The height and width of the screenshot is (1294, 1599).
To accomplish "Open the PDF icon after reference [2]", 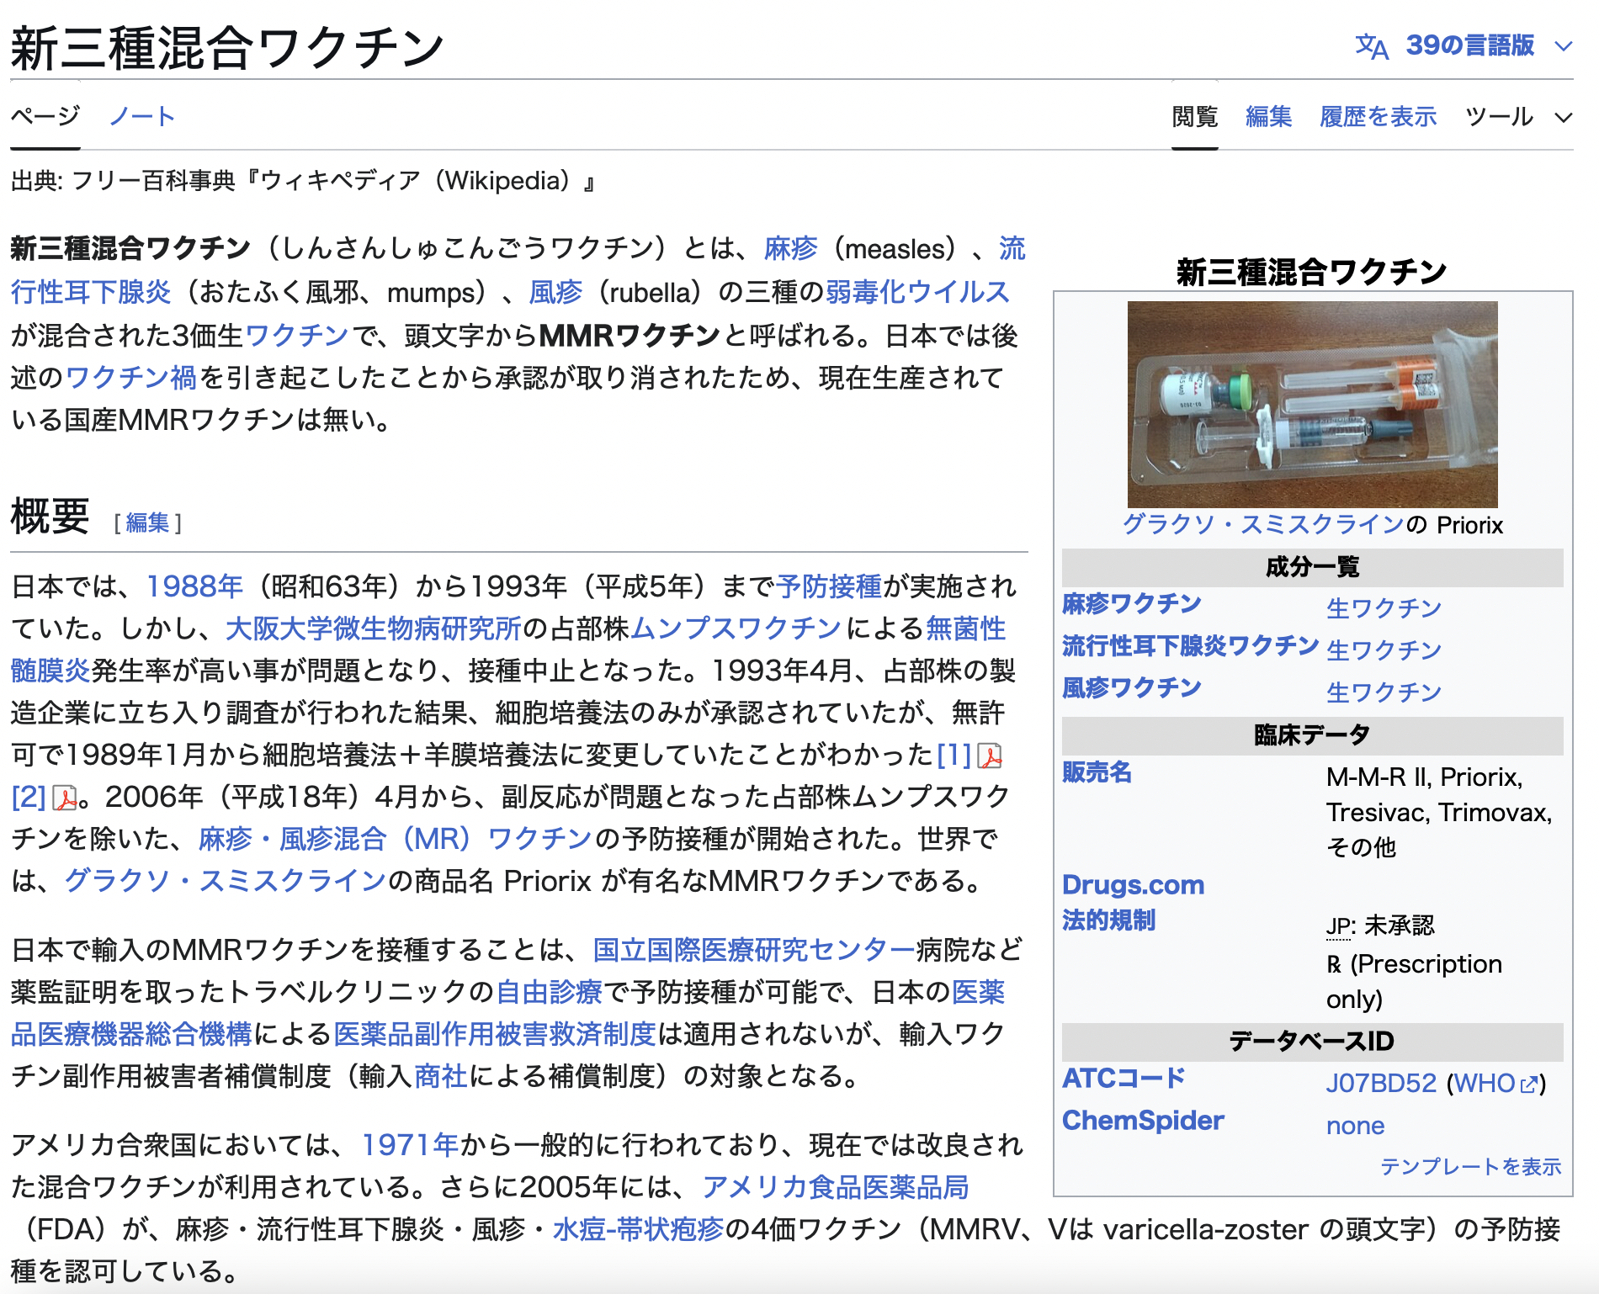I will click(x=64, y=798).
